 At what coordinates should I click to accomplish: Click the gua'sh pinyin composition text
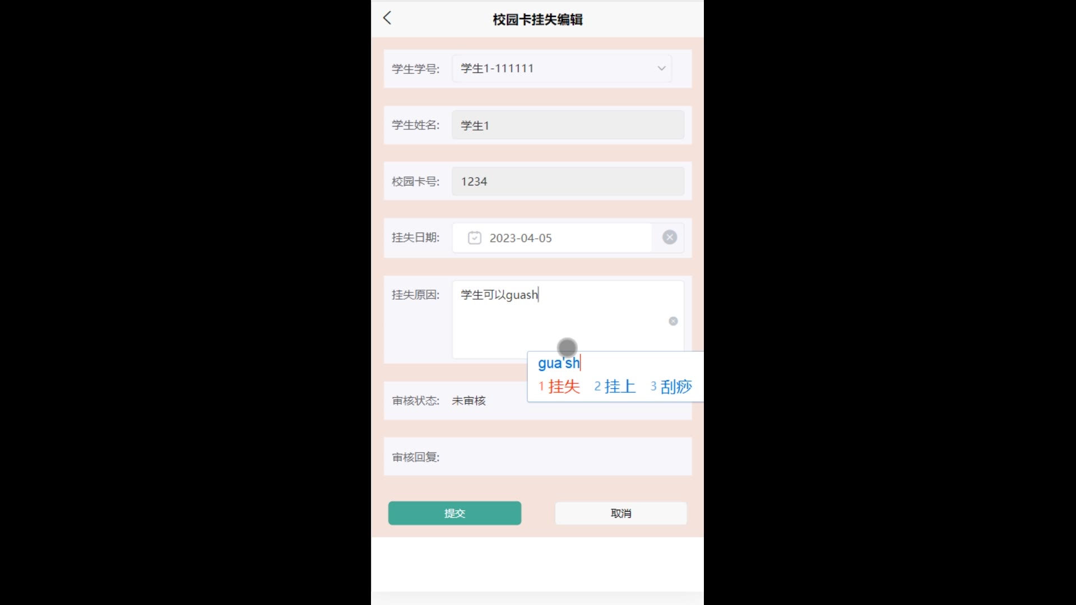(559, 363)
